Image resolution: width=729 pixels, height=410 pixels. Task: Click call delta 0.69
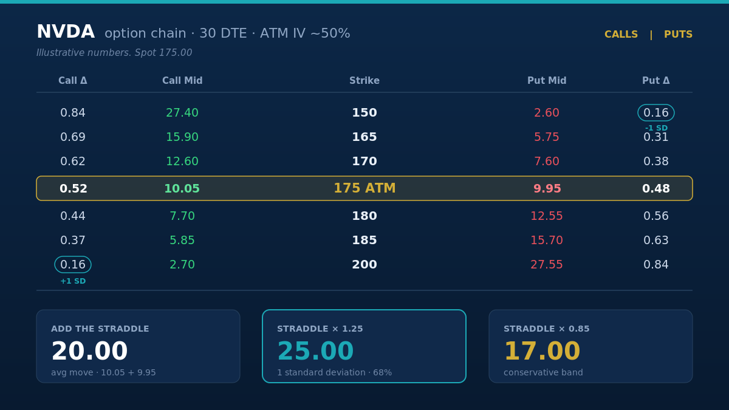pyautogui.click(x=73, y=137)
